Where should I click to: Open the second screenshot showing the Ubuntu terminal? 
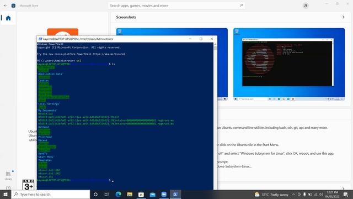coord(289,64)
